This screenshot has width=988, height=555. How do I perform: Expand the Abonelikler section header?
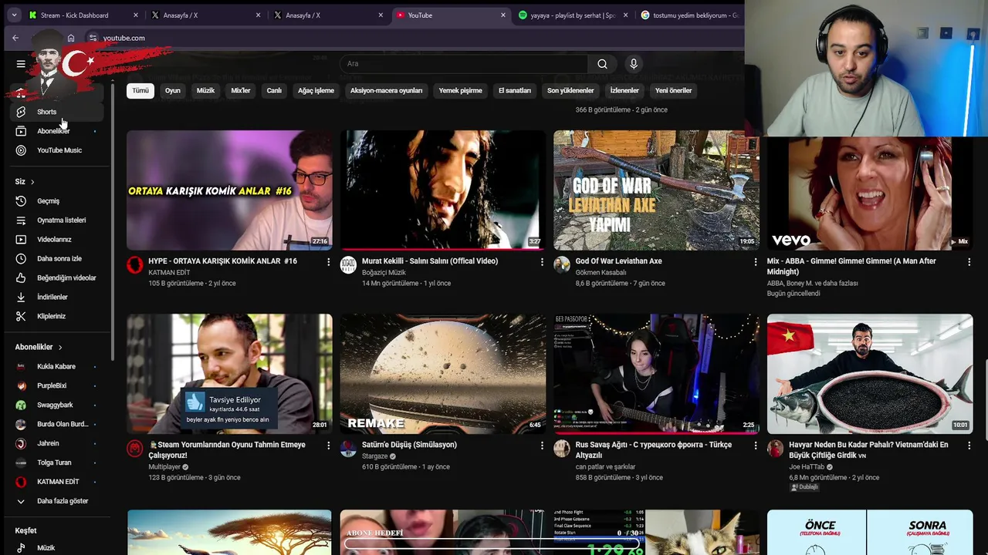[x=39, y=348]
